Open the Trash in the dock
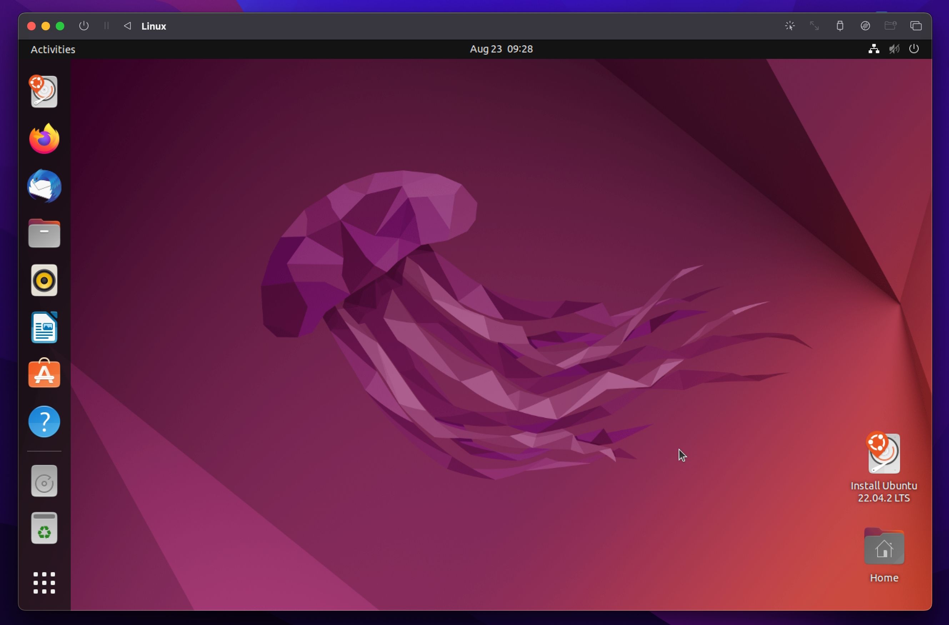Viewport: 949px width, 625px height. (44, 528)
